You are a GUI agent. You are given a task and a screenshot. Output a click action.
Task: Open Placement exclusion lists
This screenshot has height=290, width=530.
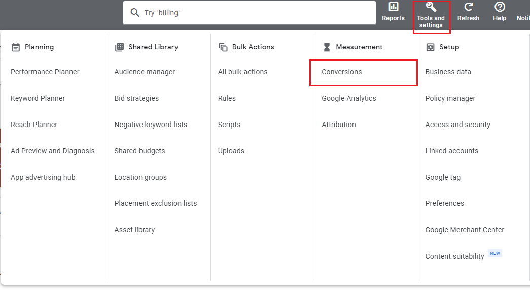(x=156, y=203)
